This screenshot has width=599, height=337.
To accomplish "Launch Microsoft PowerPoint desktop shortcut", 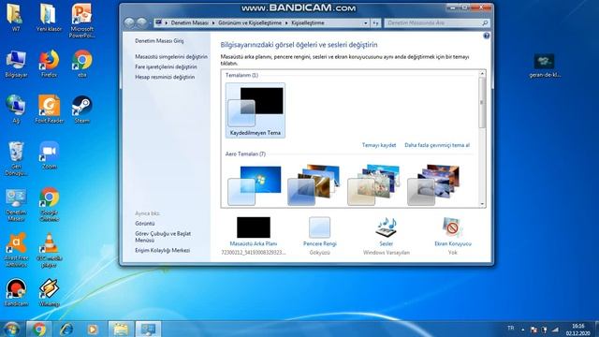I will 81,21.
